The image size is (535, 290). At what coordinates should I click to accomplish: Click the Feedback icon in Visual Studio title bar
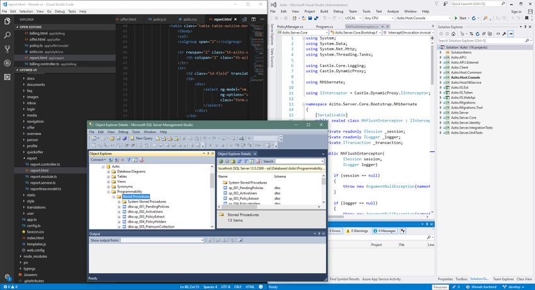tap(445, 4)
